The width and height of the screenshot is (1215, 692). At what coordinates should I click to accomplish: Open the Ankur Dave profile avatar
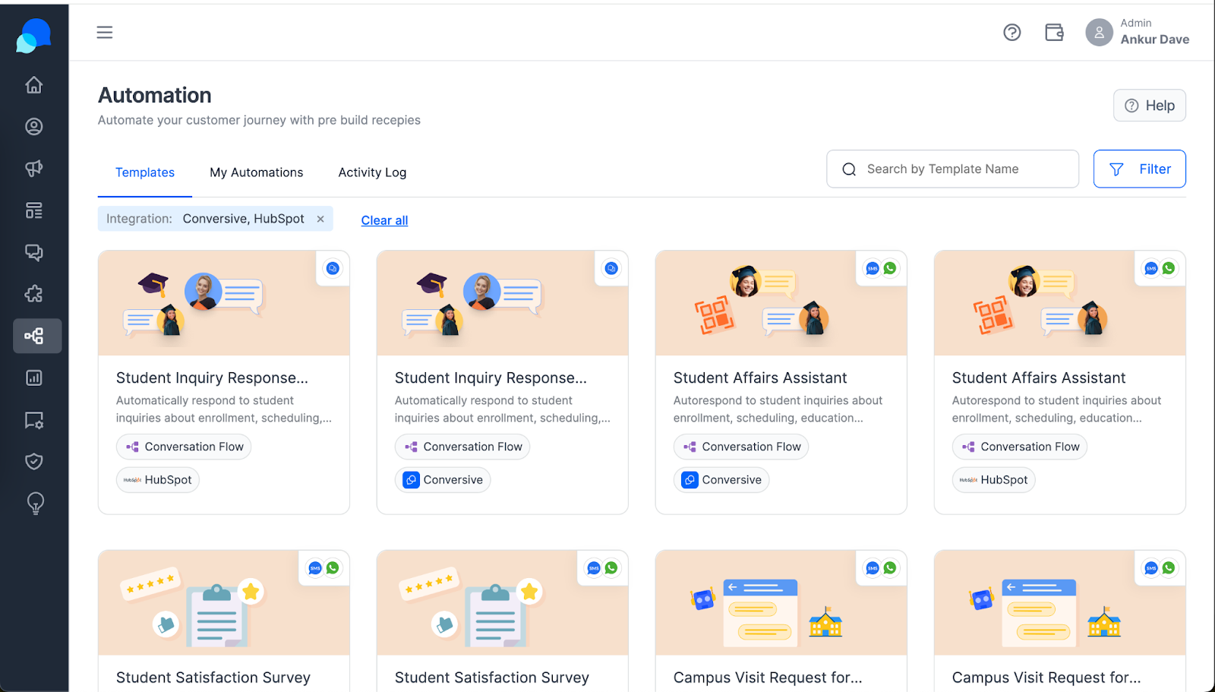click(x=1099, y=32)
